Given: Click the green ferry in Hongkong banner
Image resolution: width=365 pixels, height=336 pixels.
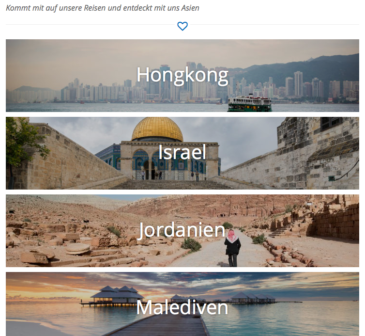Looking at the screenshot, I should 250,103.
